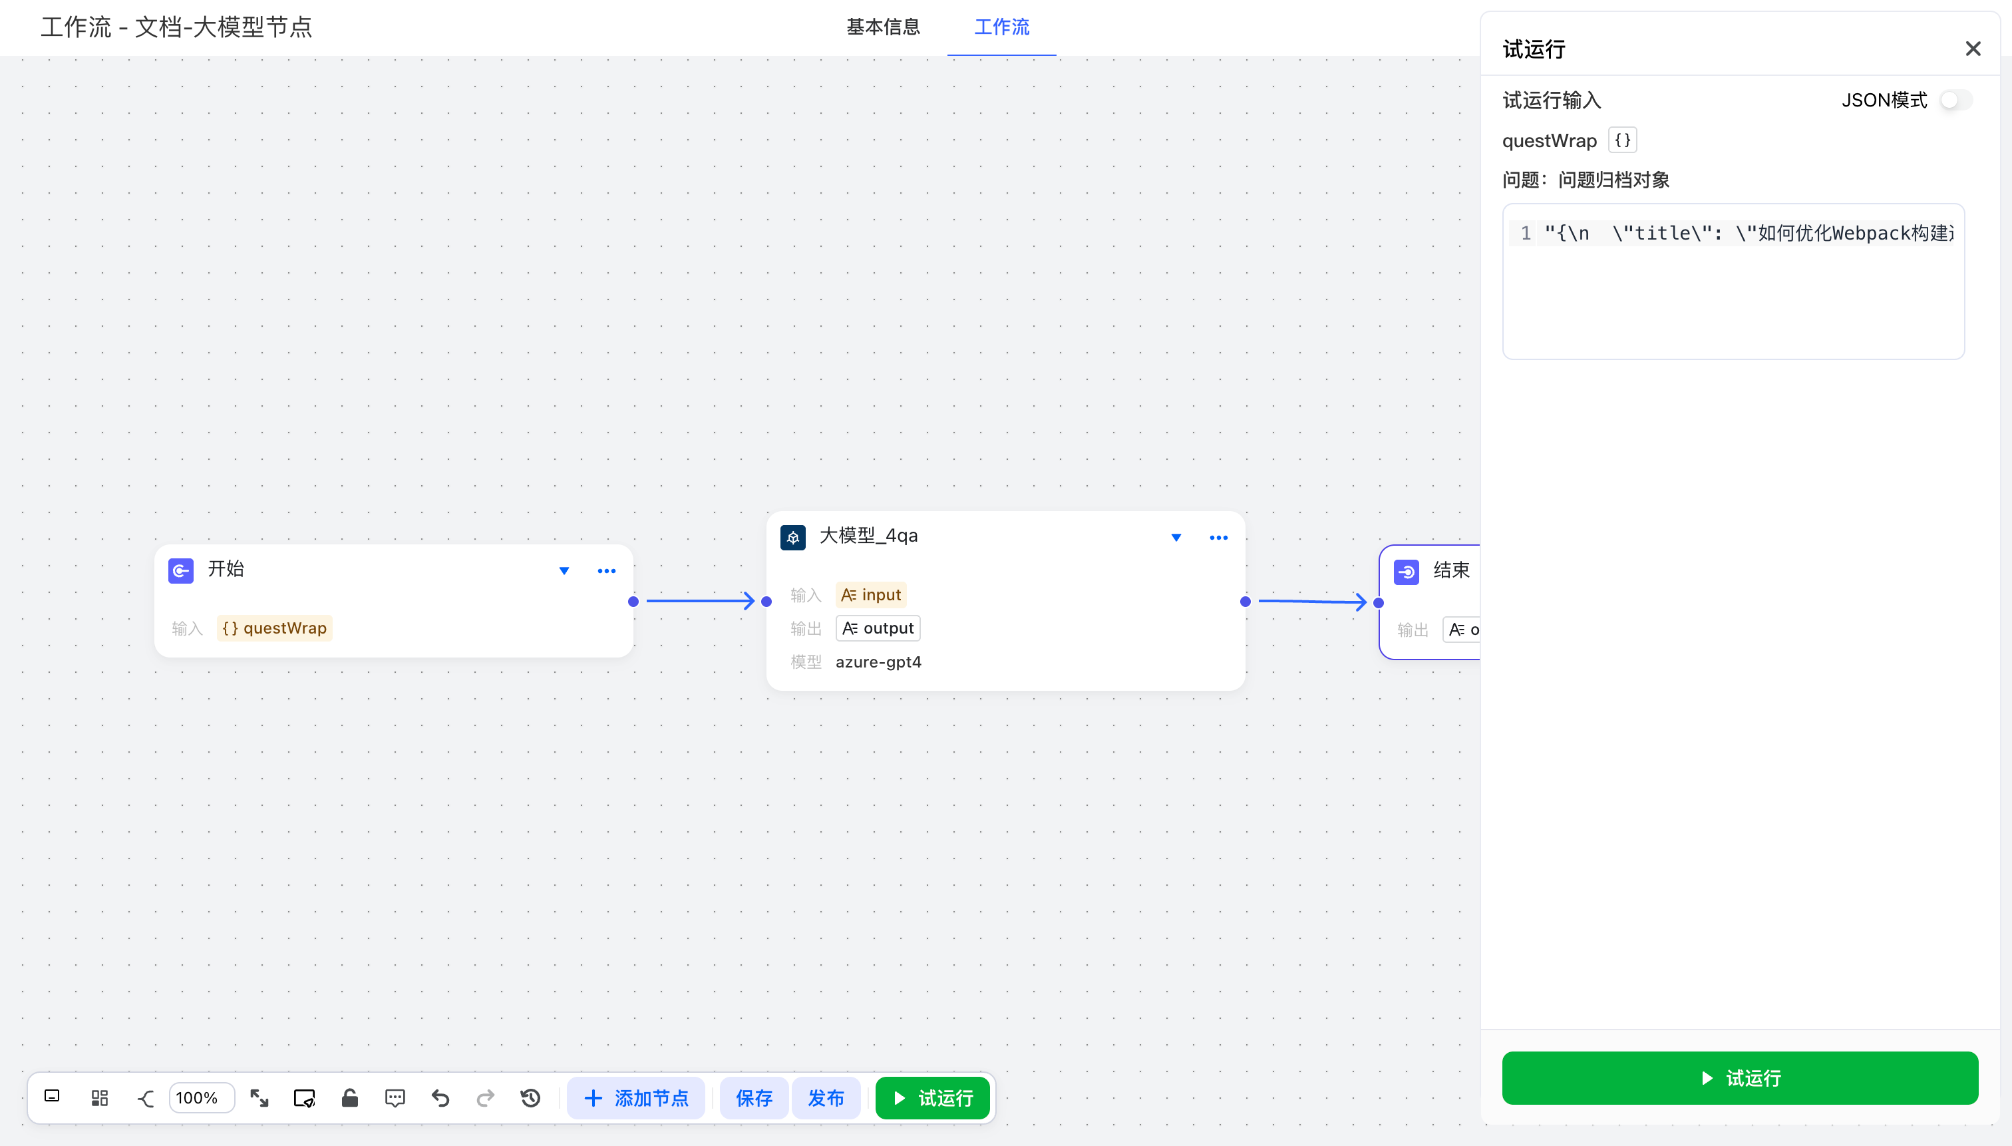
Task: Collapse the 大模型_4qa node arrow
Action: [1176, 538]
